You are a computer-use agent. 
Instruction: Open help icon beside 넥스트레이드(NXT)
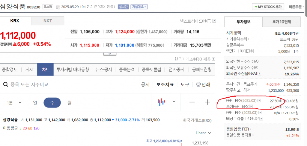click(214, 21)
